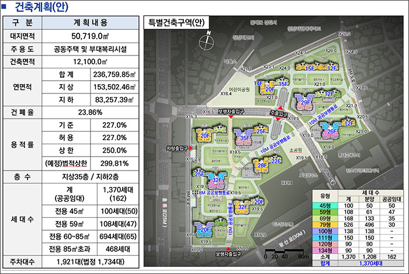
Task: Click the 299.81% value
Action: point(115,164)
